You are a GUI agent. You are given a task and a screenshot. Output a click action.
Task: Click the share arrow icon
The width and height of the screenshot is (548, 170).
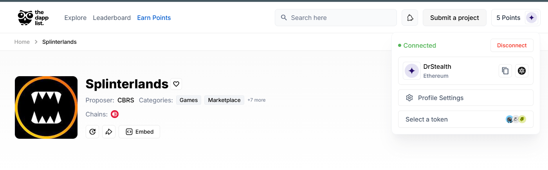[109, 132]
